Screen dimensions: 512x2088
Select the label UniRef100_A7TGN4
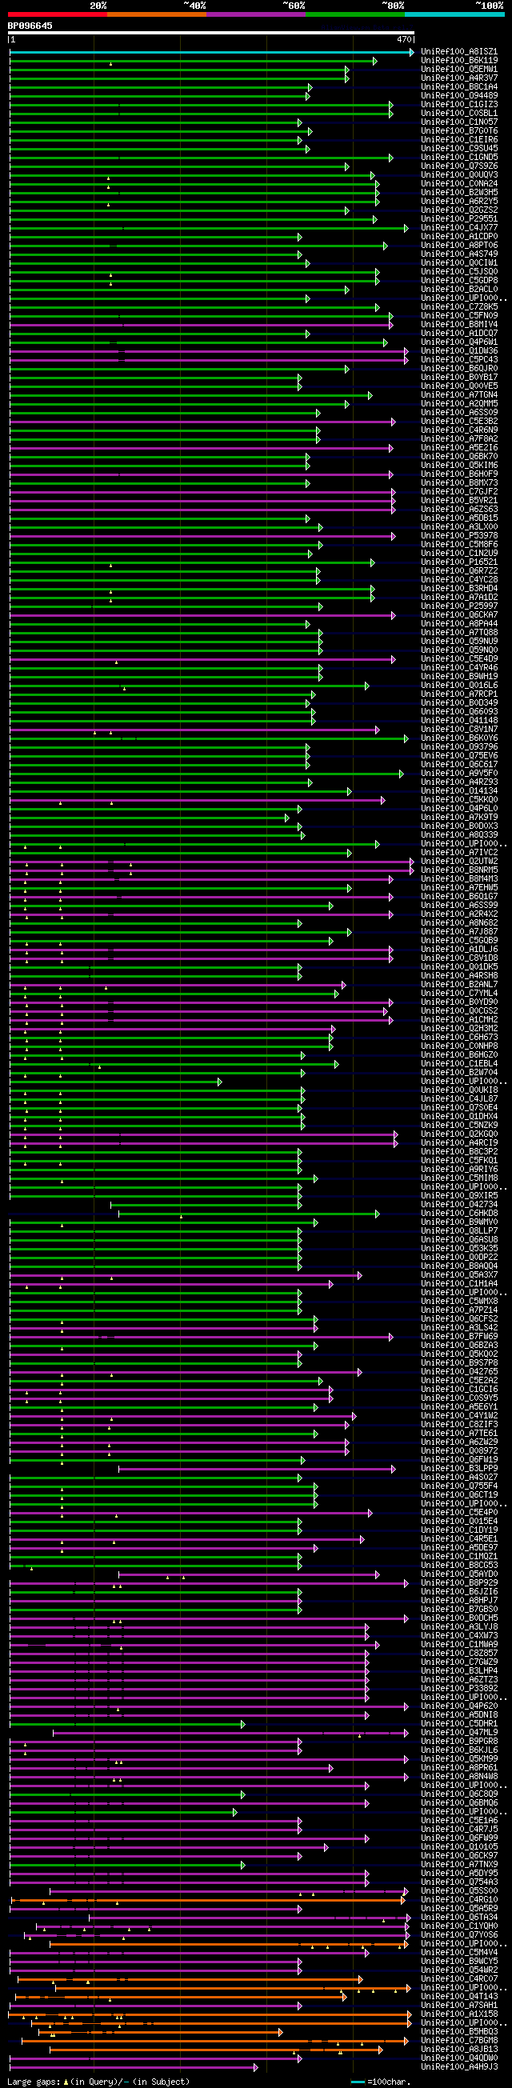tap(459, 395)
